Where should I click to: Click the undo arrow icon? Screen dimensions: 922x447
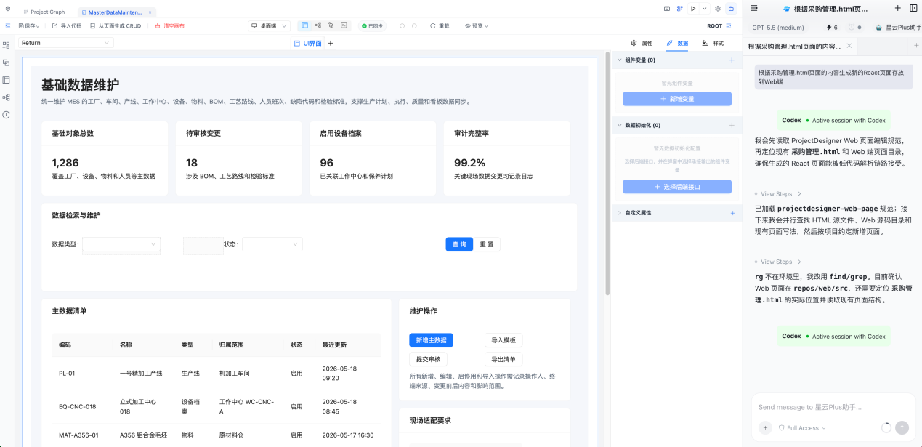tap(402, 25)
